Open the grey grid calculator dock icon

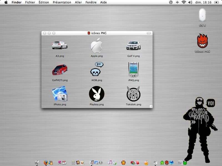(73, 163)
